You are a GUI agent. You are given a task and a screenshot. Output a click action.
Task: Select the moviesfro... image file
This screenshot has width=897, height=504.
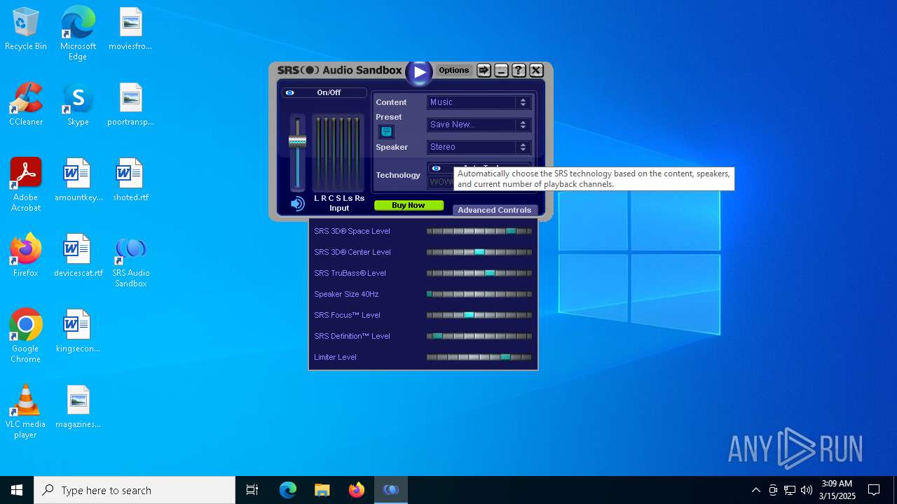point(130,29)
